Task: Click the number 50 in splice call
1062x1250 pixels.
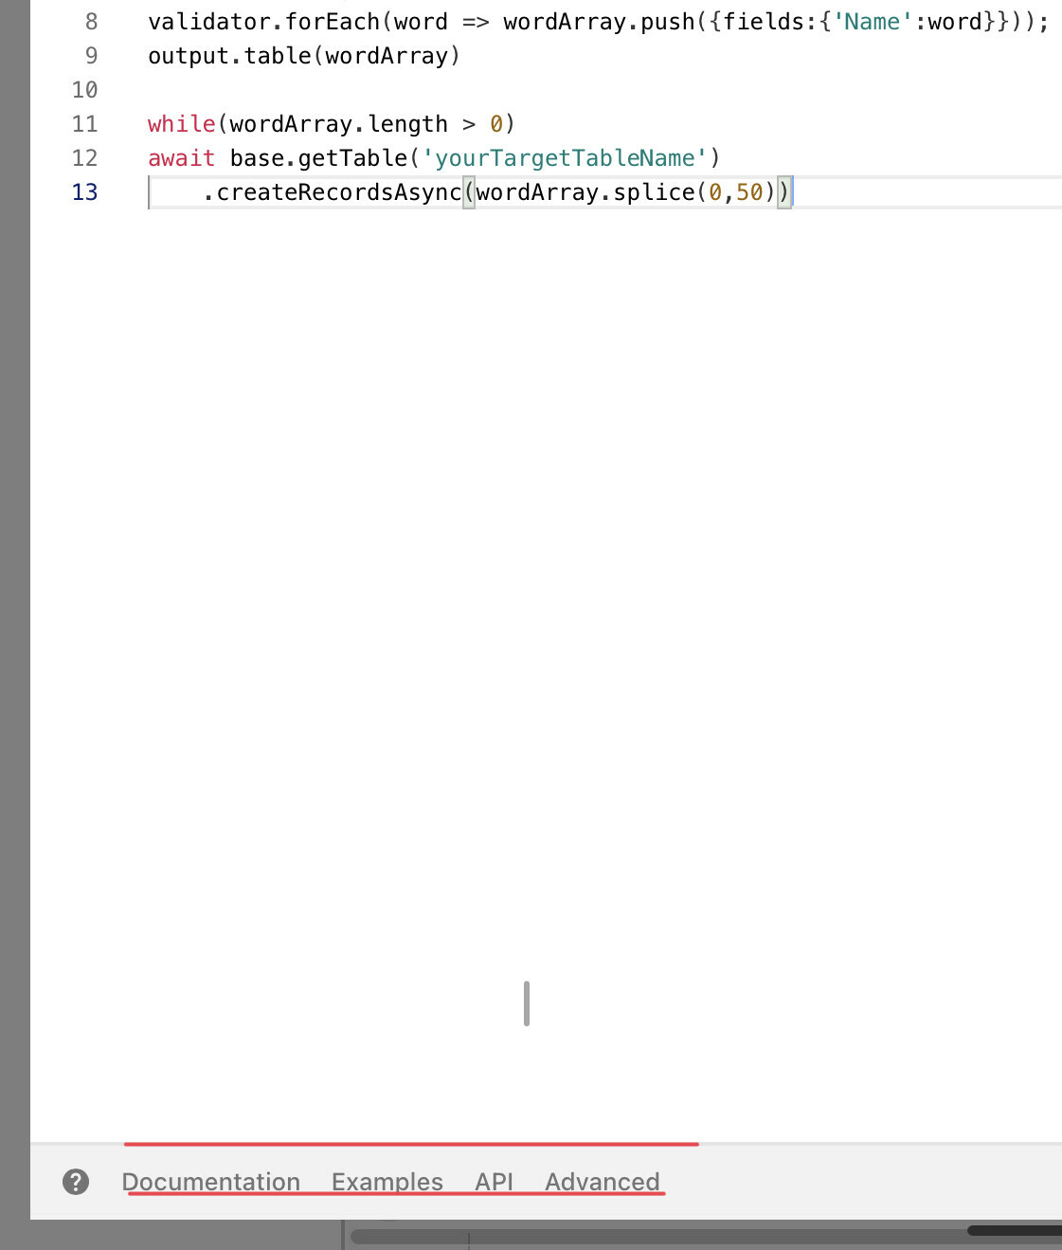Action: coord(749,192)
